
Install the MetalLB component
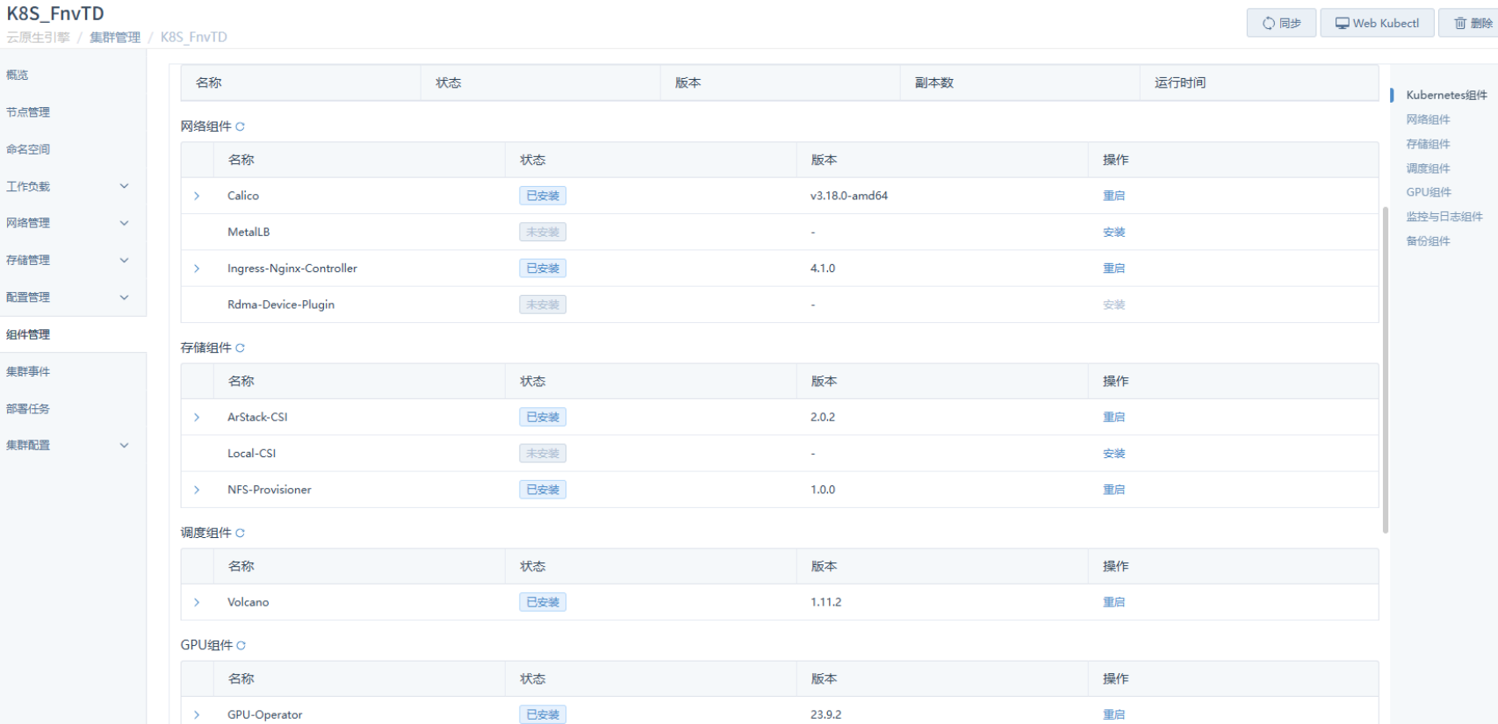[x=1113, y=233]
